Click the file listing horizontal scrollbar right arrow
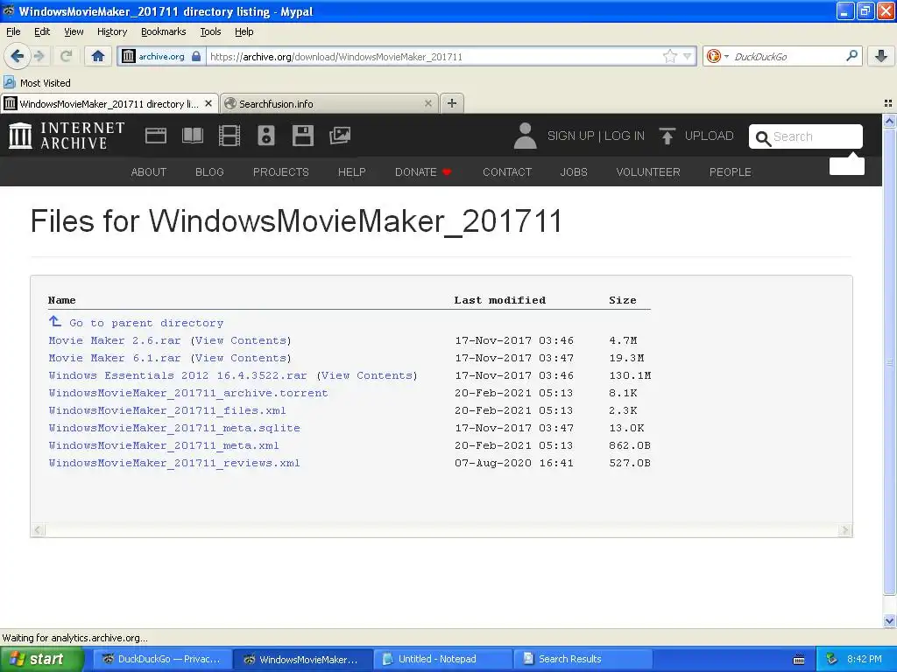The image size is (897, 672). [845, 530]
